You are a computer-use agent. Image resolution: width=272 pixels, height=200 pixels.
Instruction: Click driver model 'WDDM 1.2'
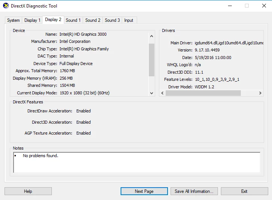204,87
